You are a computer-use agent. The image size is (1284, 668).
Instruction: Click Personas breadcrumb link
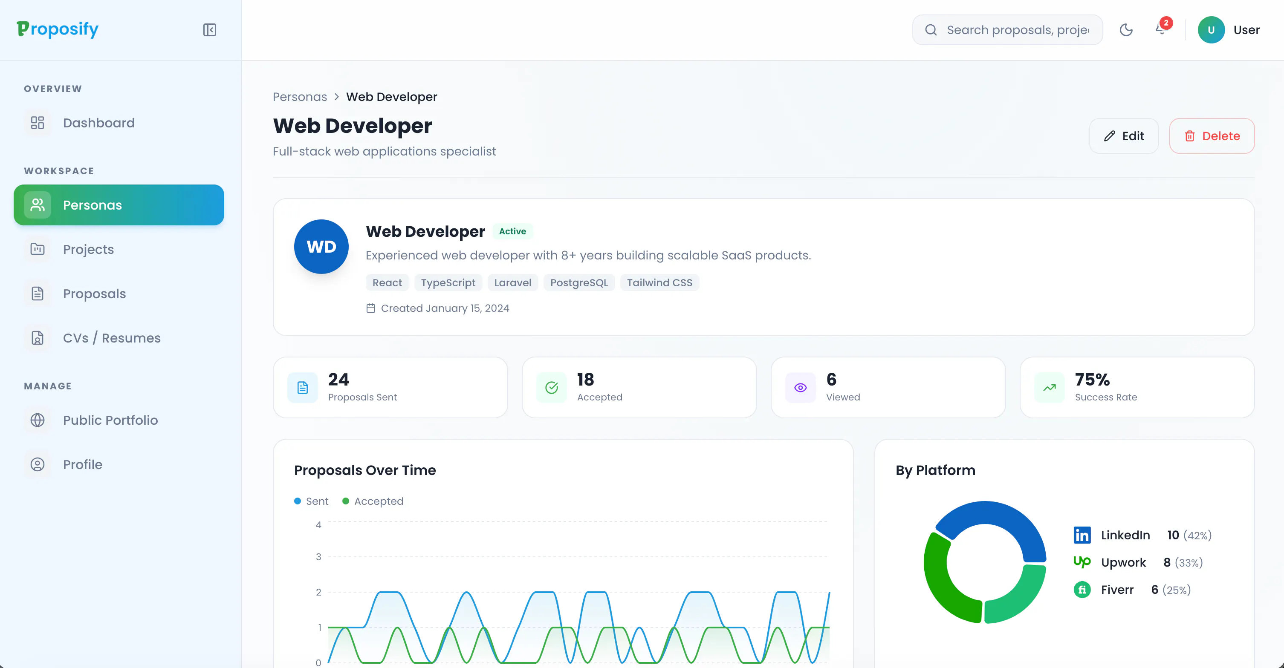(x=300, y=97)
